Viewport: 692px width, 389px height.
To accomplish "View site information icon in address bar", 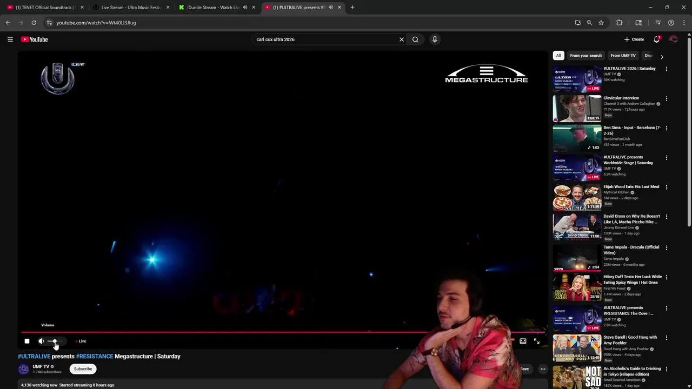I will click(x=49, y=23).
